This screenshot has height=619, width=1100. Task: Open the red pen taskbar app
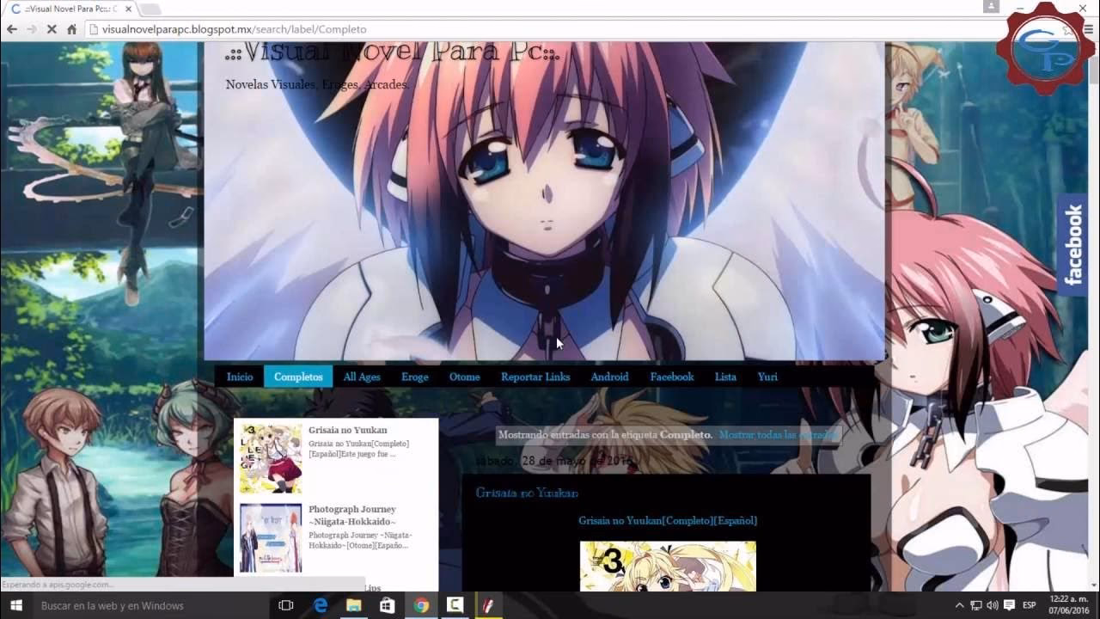click(x=488, y=605)
